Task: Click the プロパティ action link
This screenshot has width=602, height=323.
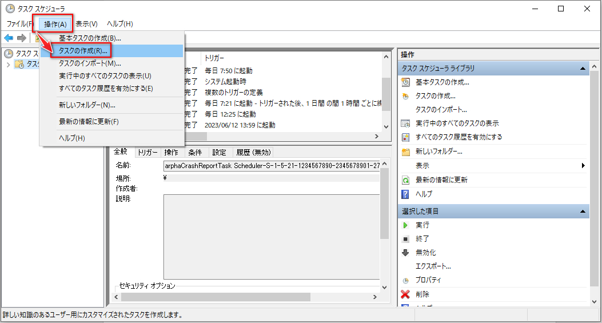Action: (428, 280)
